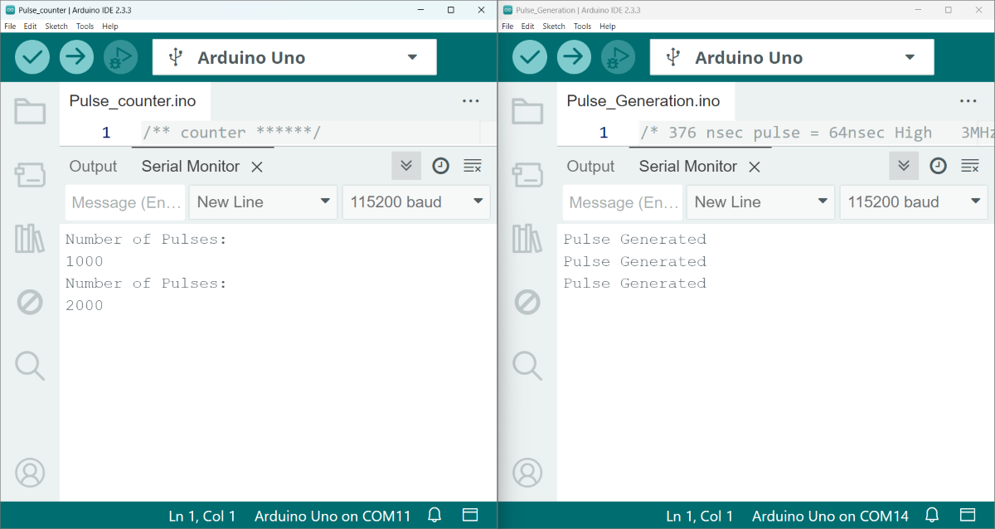Image resolution: width=995 pixels, height=529 pixels.
Task: Open board selector dropdown in Pulse_Generation window
Action: pyautogui.click(x=792, y=57)
